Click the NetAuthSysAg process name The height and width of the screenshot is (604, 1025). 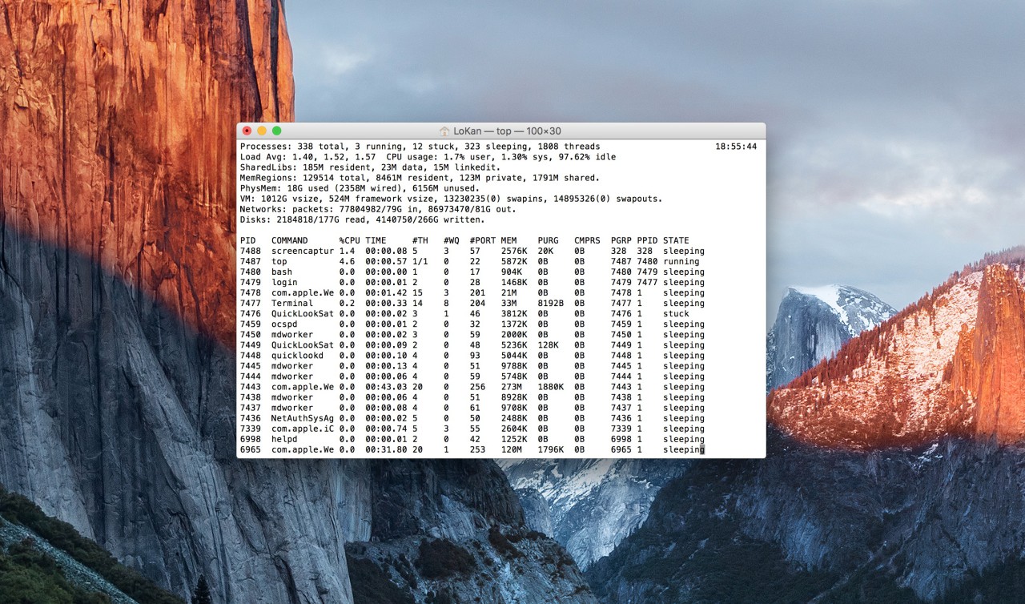click(302, 418)
